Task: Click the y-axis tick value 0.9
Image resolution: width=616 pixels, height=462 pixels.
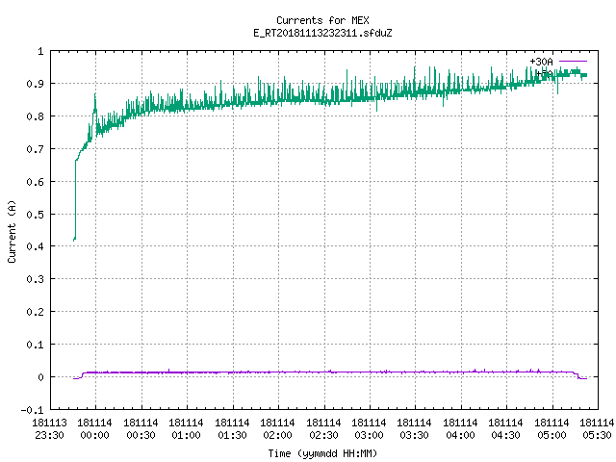Action: coord(35,84)
